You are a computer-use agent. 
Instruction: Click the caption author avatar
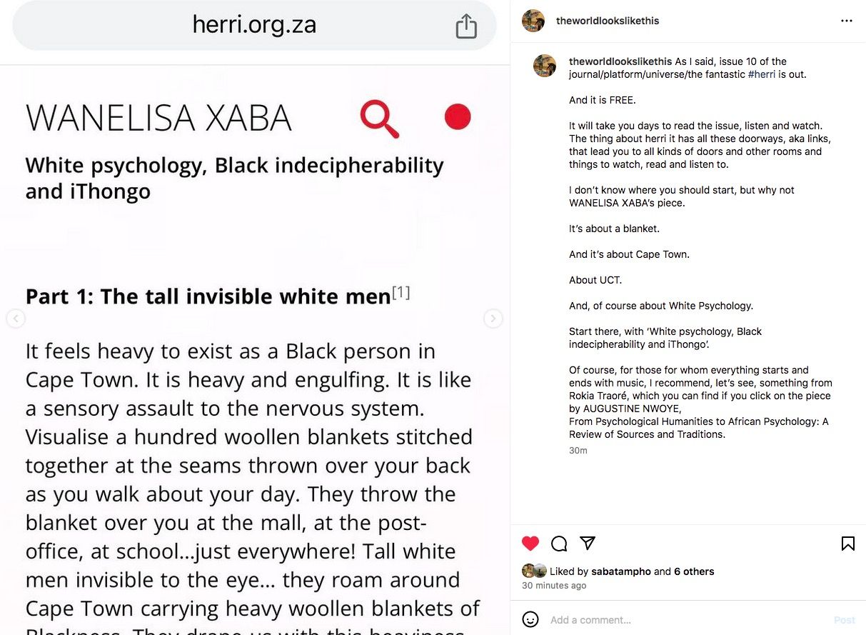pos(545,66)
